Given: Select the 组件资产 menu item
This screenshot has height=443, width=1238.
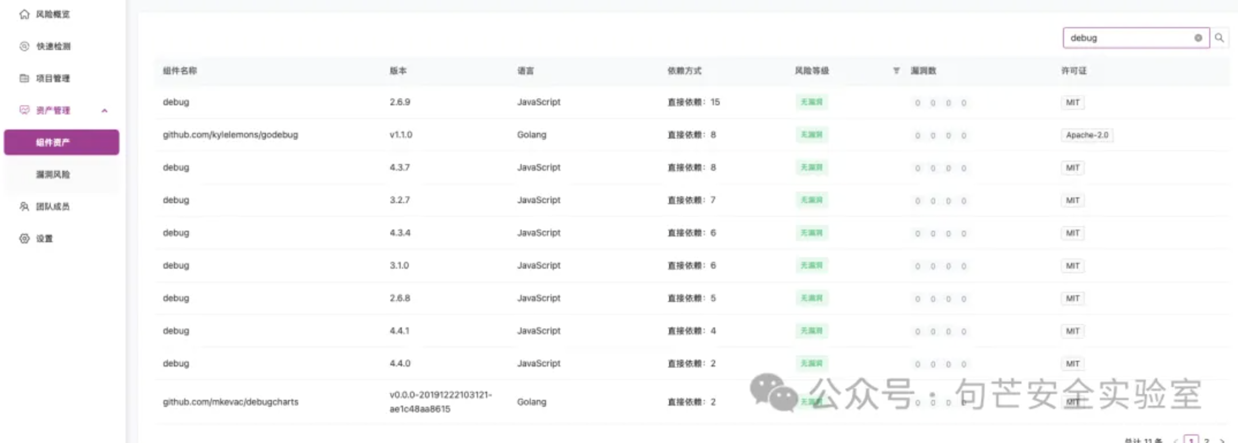Looking at the screenshot, I should (61, 143).
